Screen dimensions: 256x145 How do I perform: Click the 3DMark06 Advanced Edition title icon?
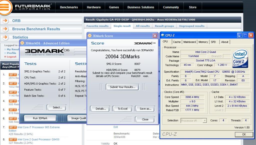[x=22, y=43]
